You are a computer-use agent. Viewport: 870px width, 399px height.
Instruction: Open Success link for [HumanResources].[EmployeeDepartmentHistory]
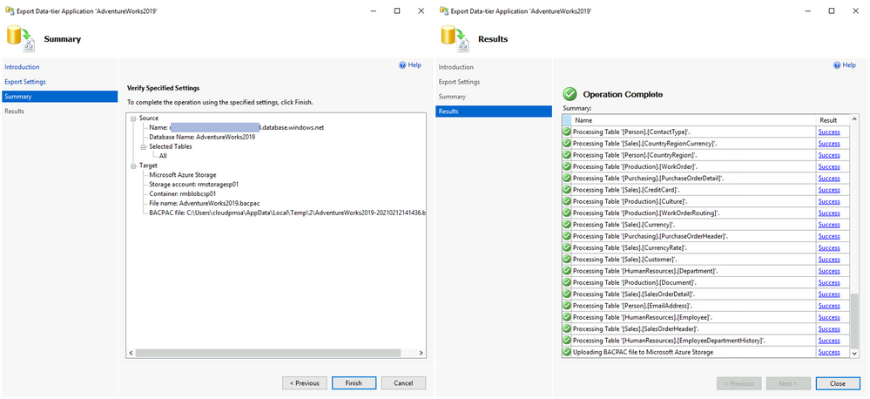coord(829,340)
